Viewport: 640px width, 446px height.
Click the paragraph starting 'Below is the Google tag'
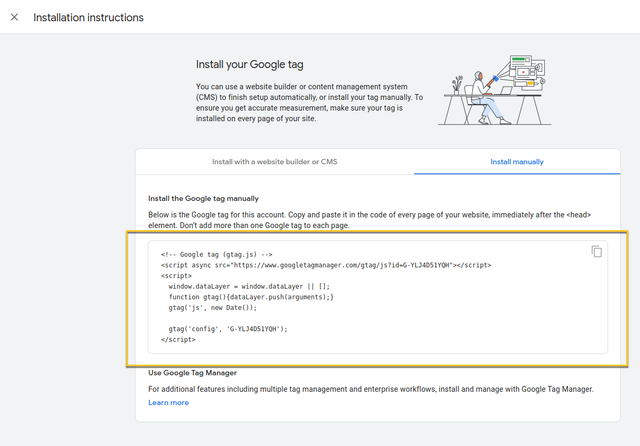[x=369, y=220]
